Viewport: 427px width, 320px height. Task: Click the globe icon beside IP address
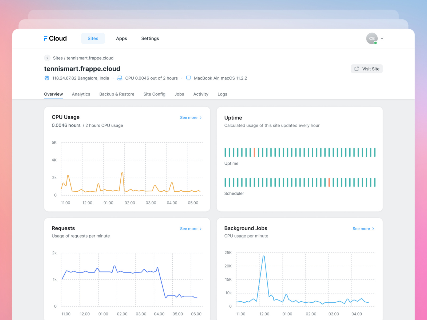(x=47, y=78)
